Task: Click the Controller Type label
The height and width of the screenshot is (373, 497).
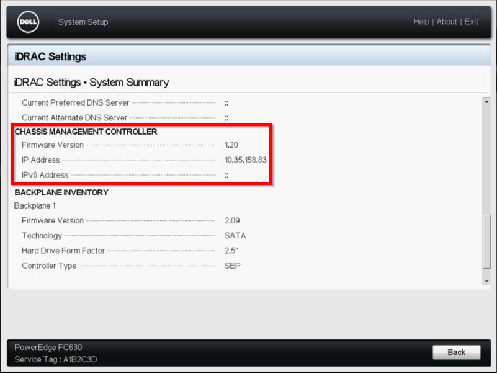Action: pyautogui.click(x=49, y=266)
